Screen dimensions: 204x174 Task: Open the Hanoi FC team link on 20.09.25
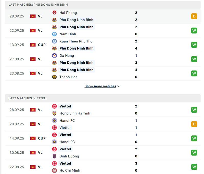[x=67, y=121]
